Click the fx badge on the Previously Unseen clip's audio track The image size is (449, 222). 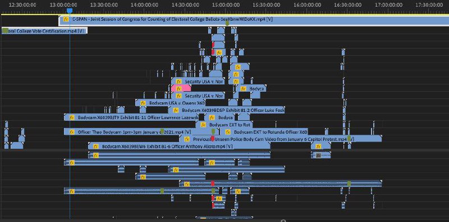click(187, 184)
